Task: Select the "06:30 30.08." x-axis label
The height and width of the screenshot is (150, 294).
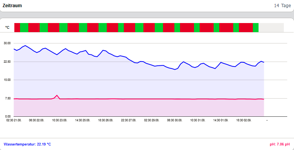Action: tap(175, 120)
